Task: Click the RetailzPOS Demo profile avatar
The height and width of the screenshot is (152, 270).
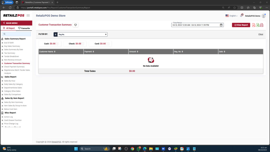Action: (x=264, y=16)
